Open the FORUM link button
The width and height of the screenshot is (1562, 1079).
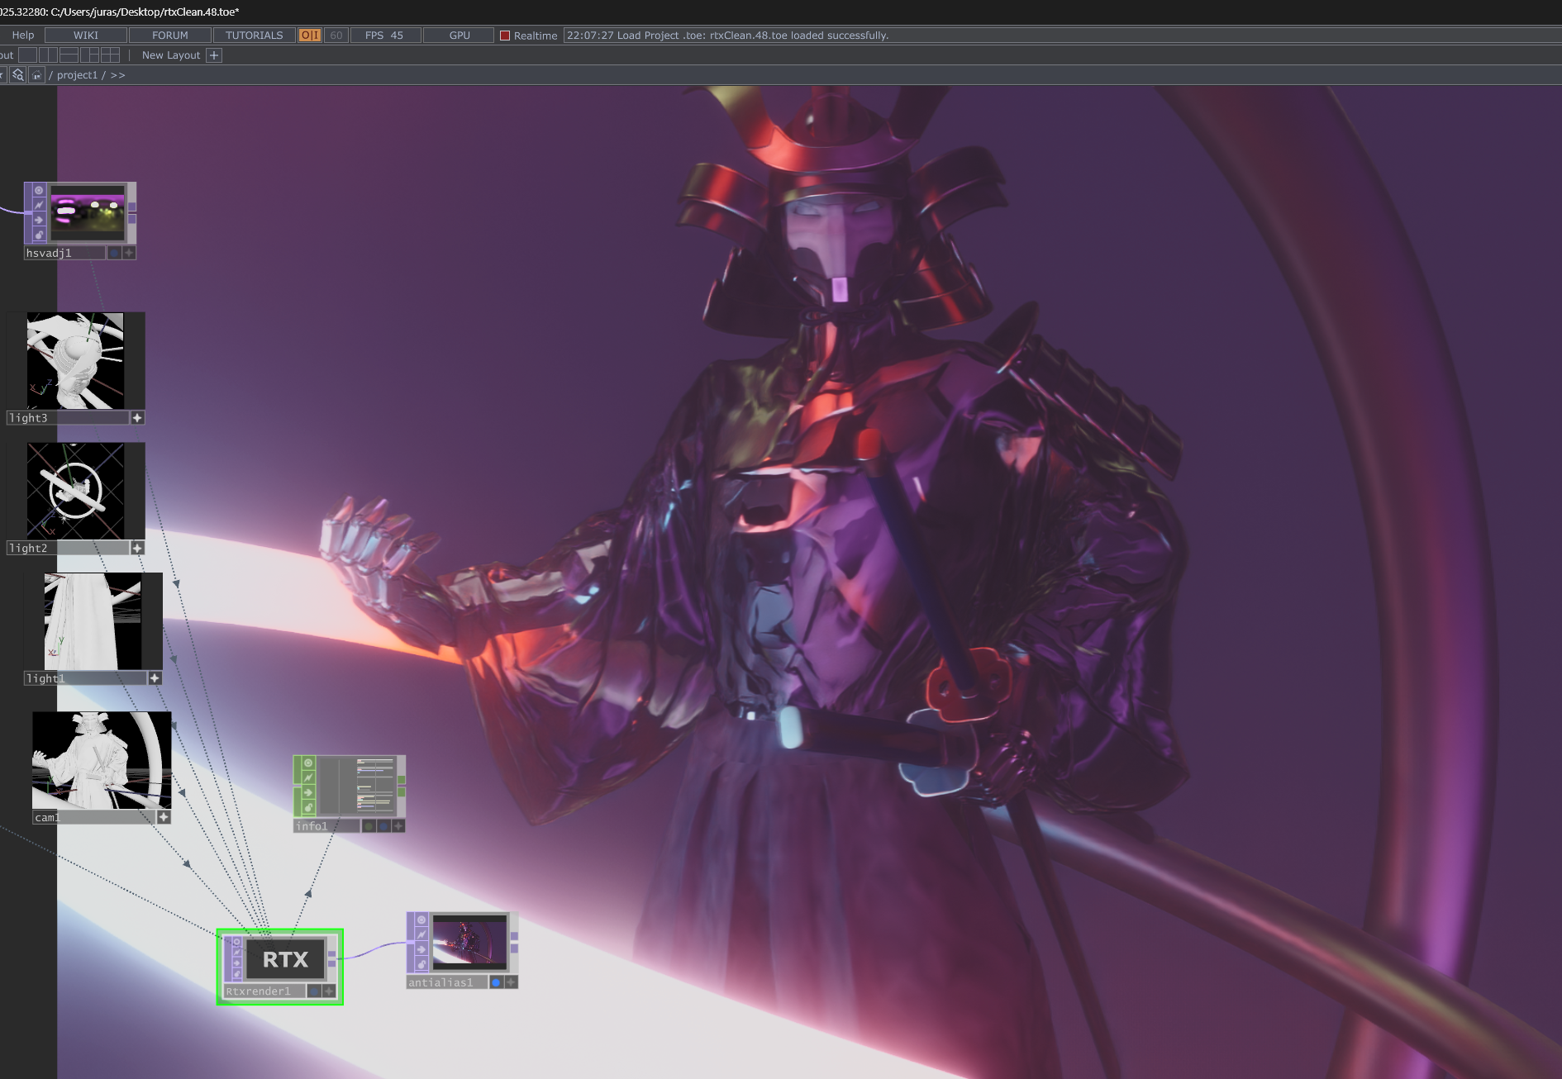170,36
